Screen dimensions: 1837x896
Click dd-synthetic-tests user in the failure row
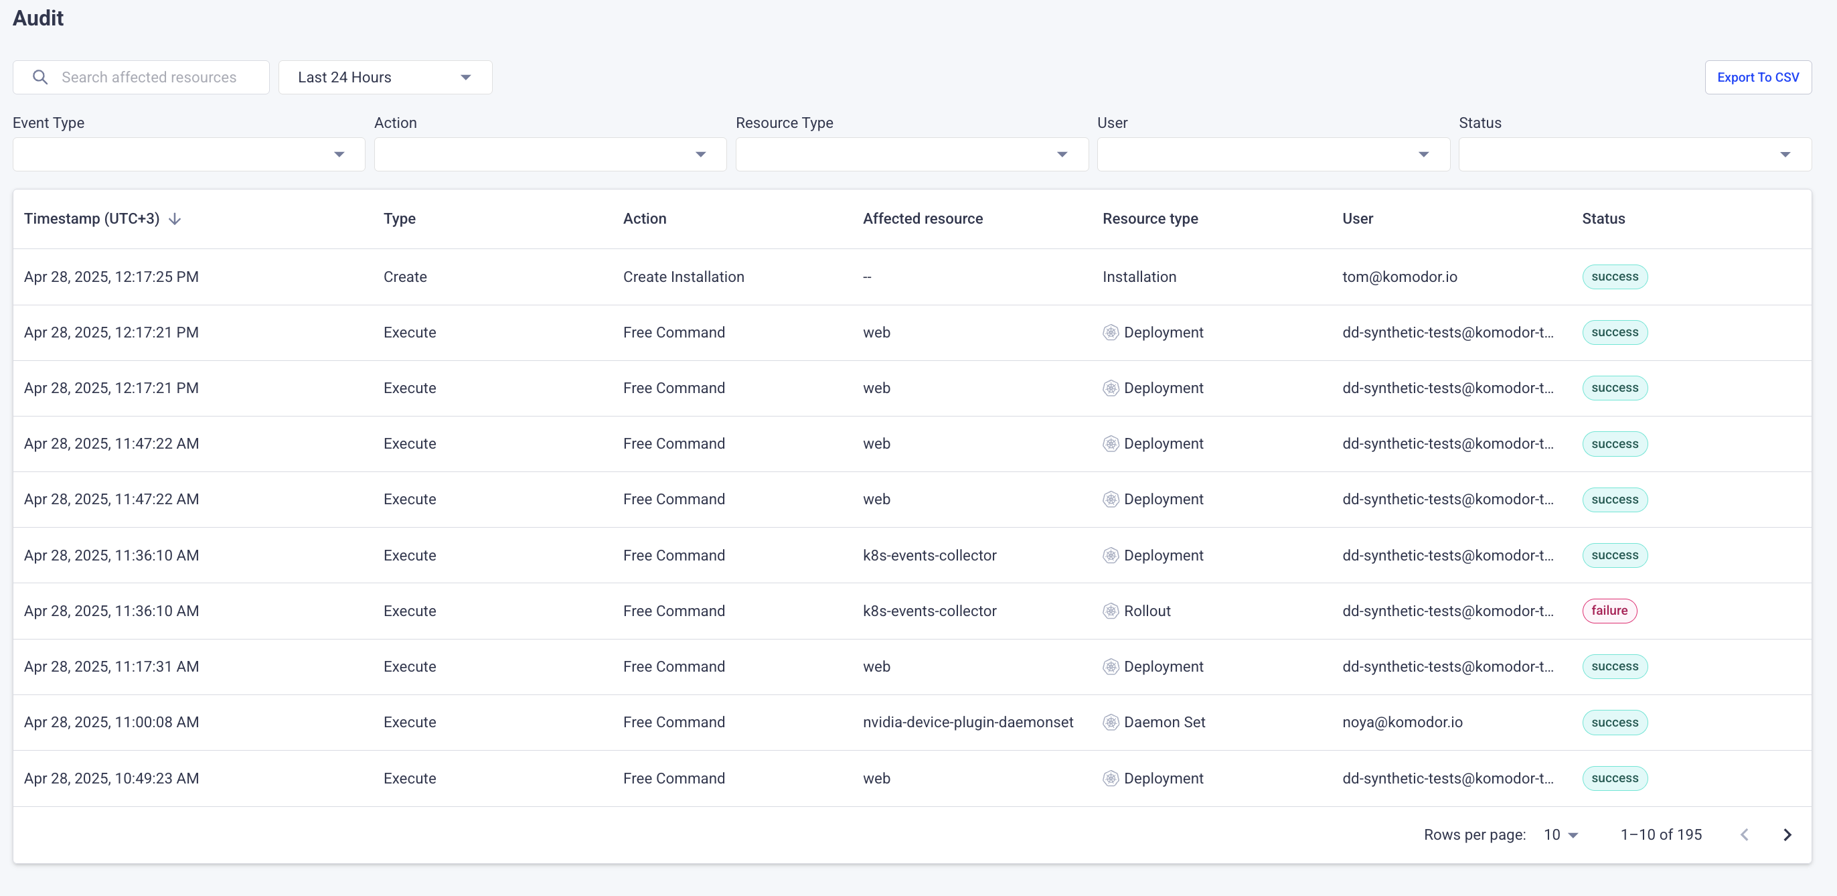(x=1447, y=611)
